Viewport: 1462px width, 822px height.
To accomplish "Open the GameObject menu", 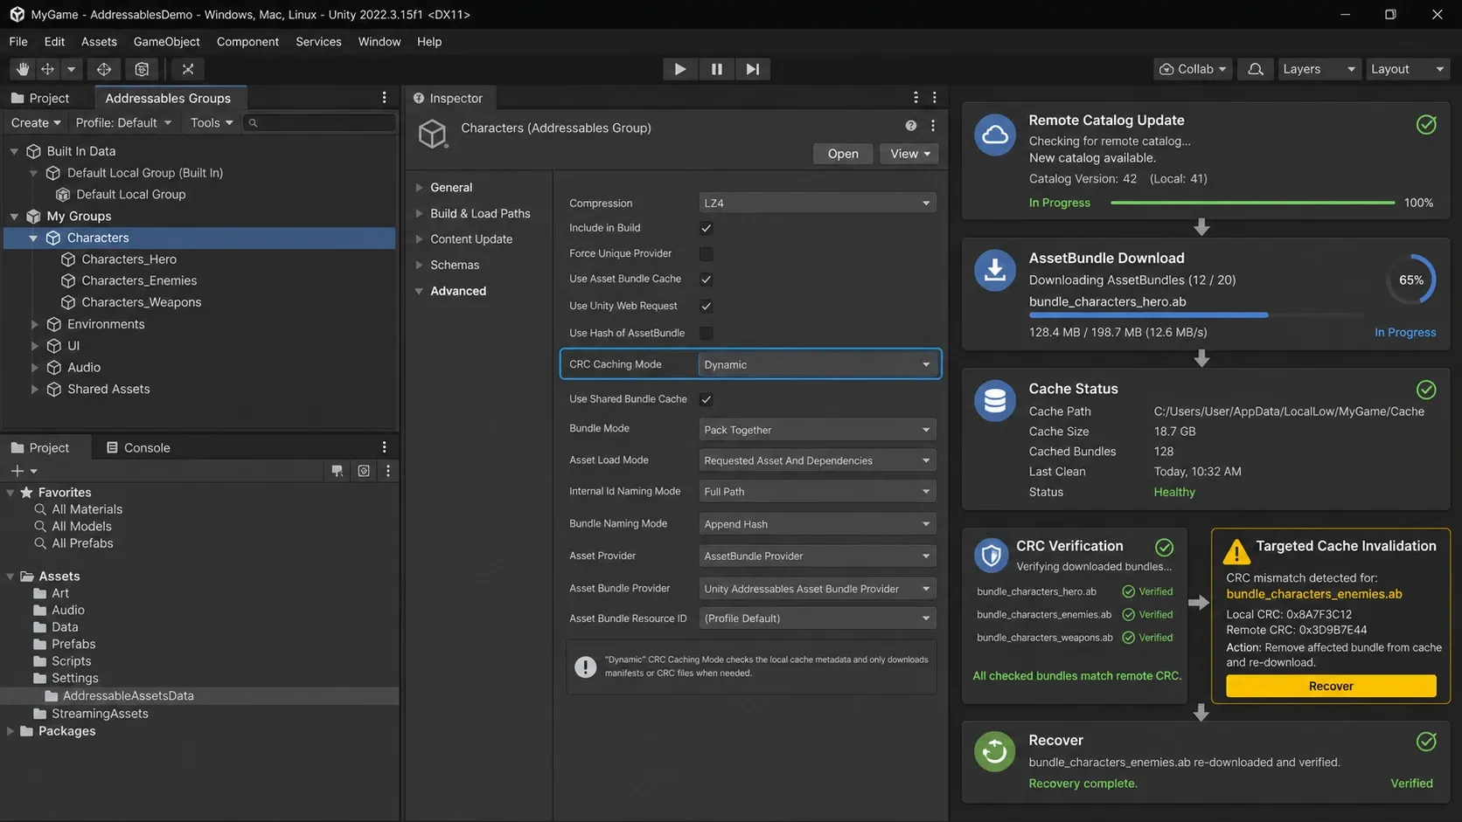I will click(x=166, y=41).
